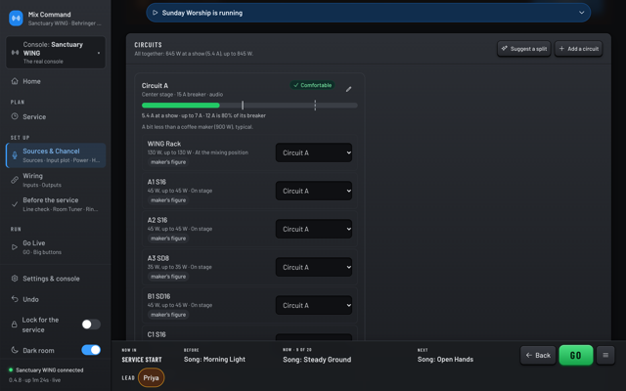Open circuit dropdown for A1 S16
The width and height of the screenshot is (626, 391).
pos(314,192)
